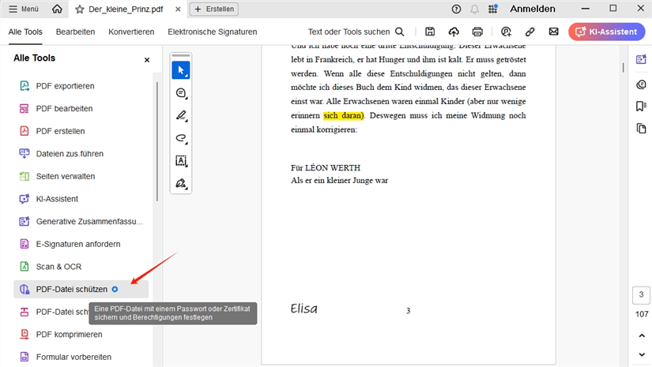This screenshot has width=652, height=367.
Task: Open PDF exportieren tool
Action: [x=81, y=86]
